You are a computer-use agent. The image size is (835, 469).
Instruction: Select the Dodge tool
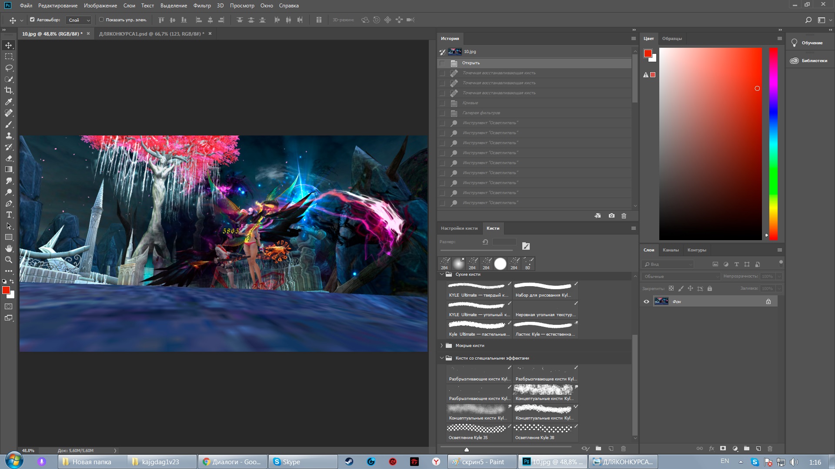[9, 192]
